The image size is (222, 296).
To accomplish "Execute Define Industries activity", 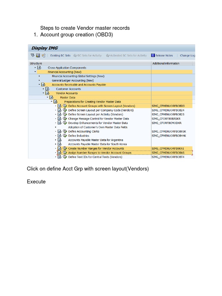I will click(65, 136).
